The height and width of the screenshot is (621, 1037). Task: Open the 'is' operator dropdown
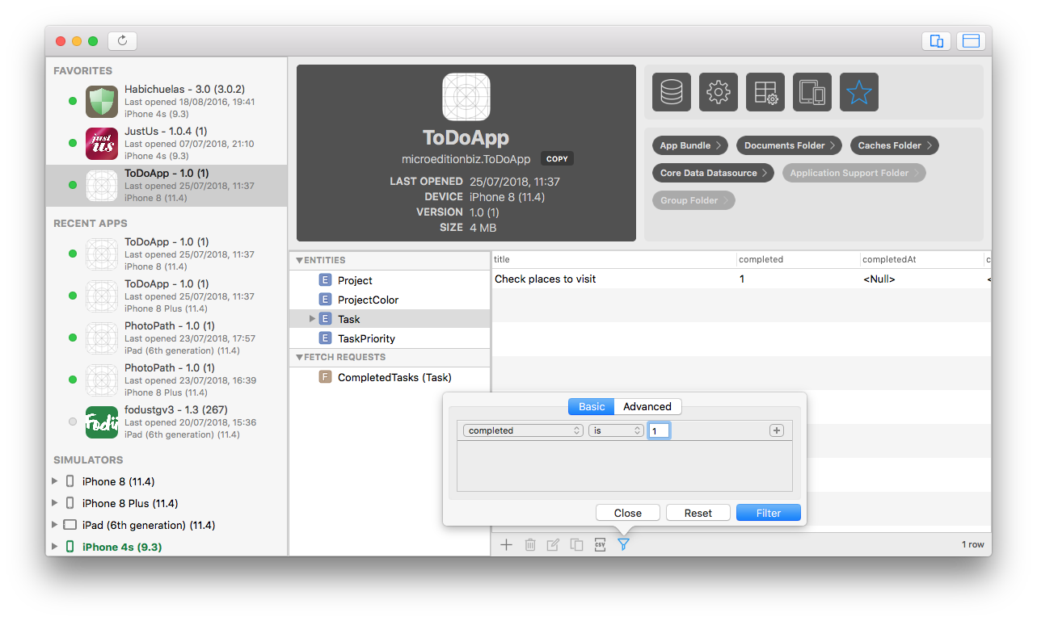pos(616,430)
